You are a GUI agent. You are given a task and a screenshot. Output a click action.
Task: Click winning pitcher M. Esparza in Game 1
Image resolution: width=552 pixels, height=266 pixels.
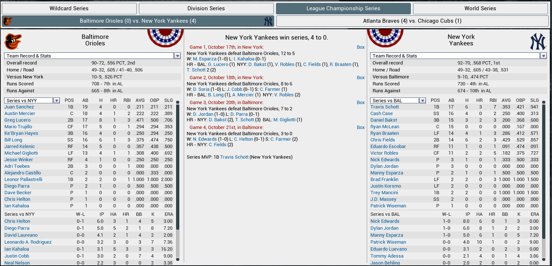pos(205,59)
